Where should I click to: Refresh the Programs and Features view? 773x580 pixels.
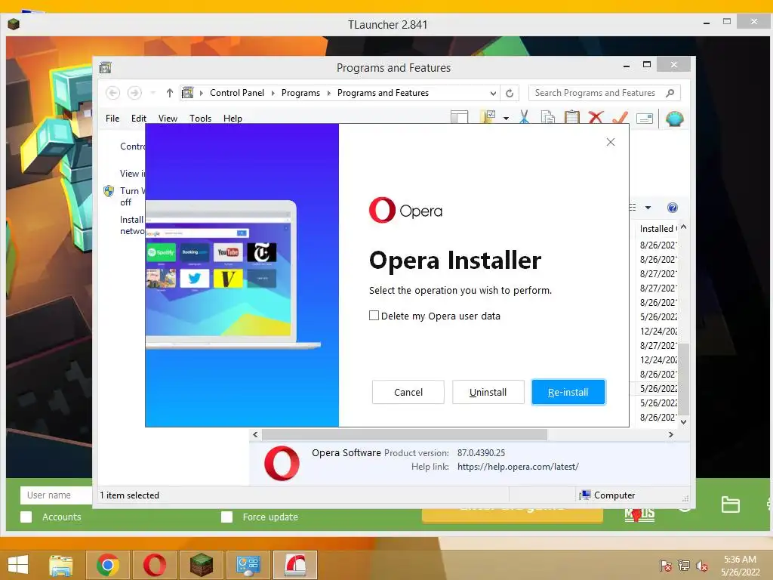click(x=510, y=93)
